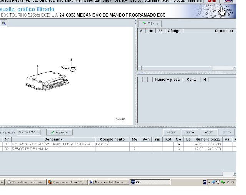246x195 pixels.
Task: Click the Me column header
Action: [135, 139]
